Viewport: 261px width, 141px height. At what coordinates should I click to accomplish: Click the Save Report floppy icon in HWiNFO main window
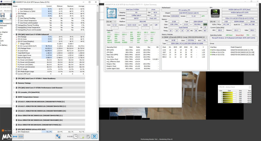pyautogui.click(x=3, y=15)
